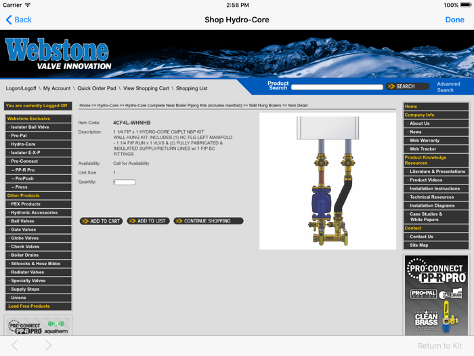
Task: Open Literature & Presentations
Action: 436,172
